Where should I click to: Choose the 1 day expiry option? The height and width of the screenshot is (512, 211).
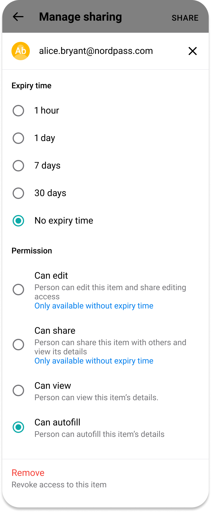point(18,138)
